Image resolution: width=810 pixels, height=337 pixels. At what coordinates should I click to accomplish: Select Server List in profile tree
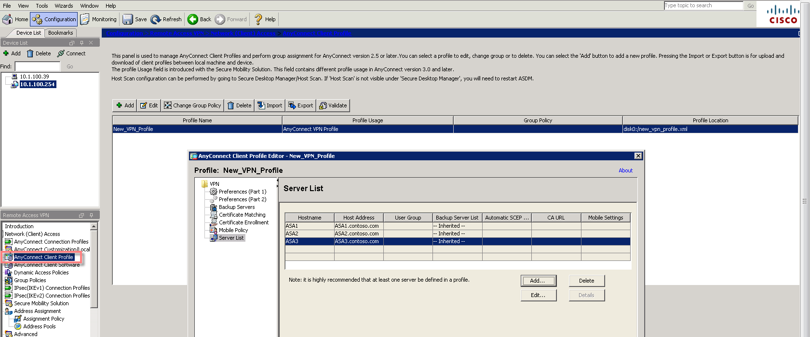pos(231,238)
